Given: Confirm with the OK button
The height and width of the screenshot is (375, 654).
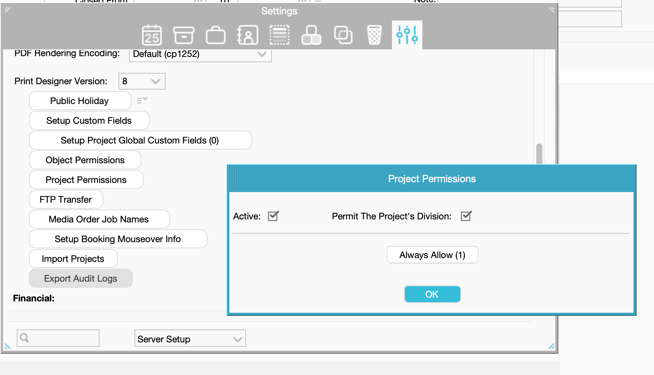Looking at the screenshot, I should pyautogui.click(x=433, y=294).
